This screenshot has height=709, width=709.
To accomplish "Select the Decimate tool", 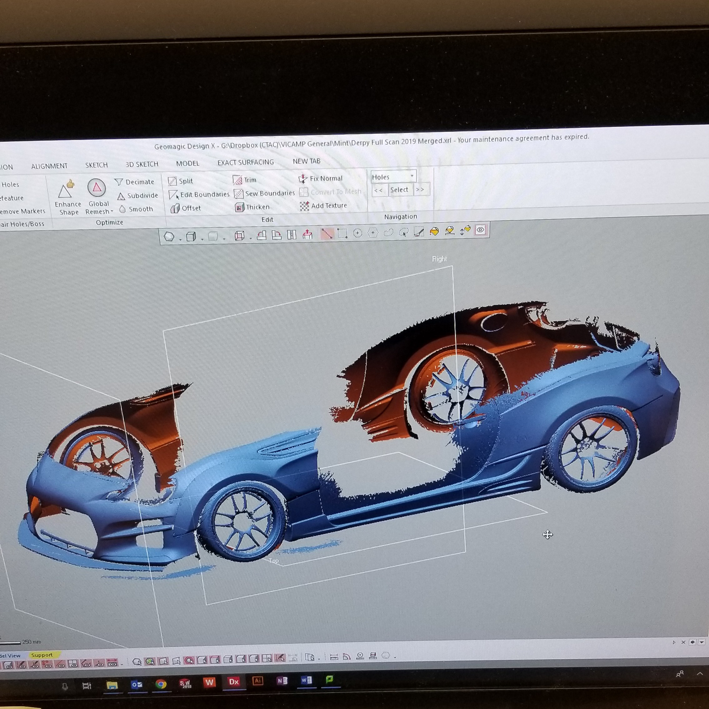I will point(134,182).
